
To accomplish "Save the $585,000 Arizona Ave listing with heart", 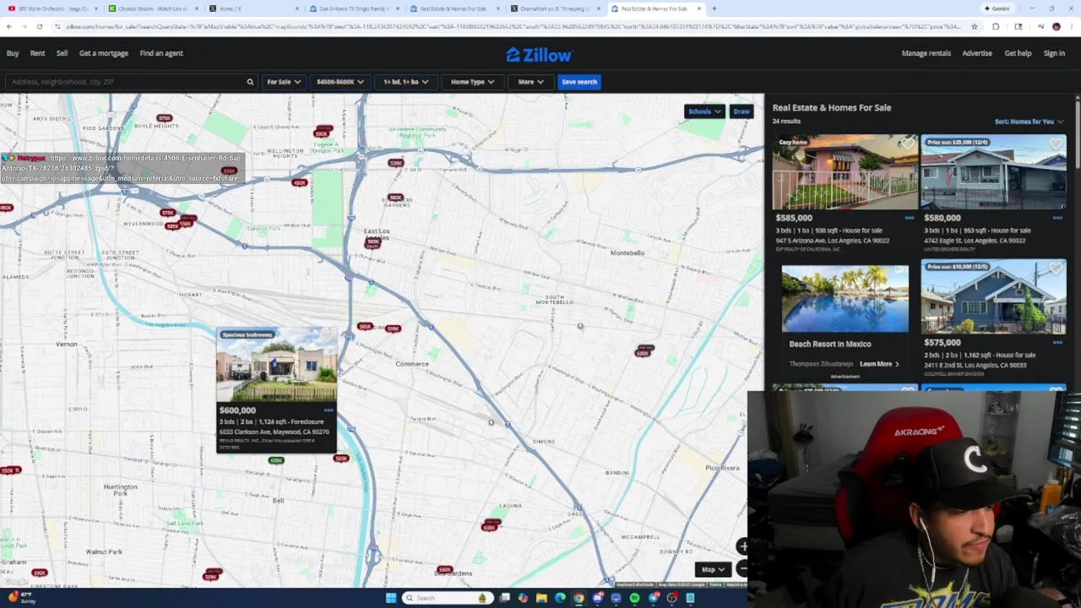I will tap(908, 144).
